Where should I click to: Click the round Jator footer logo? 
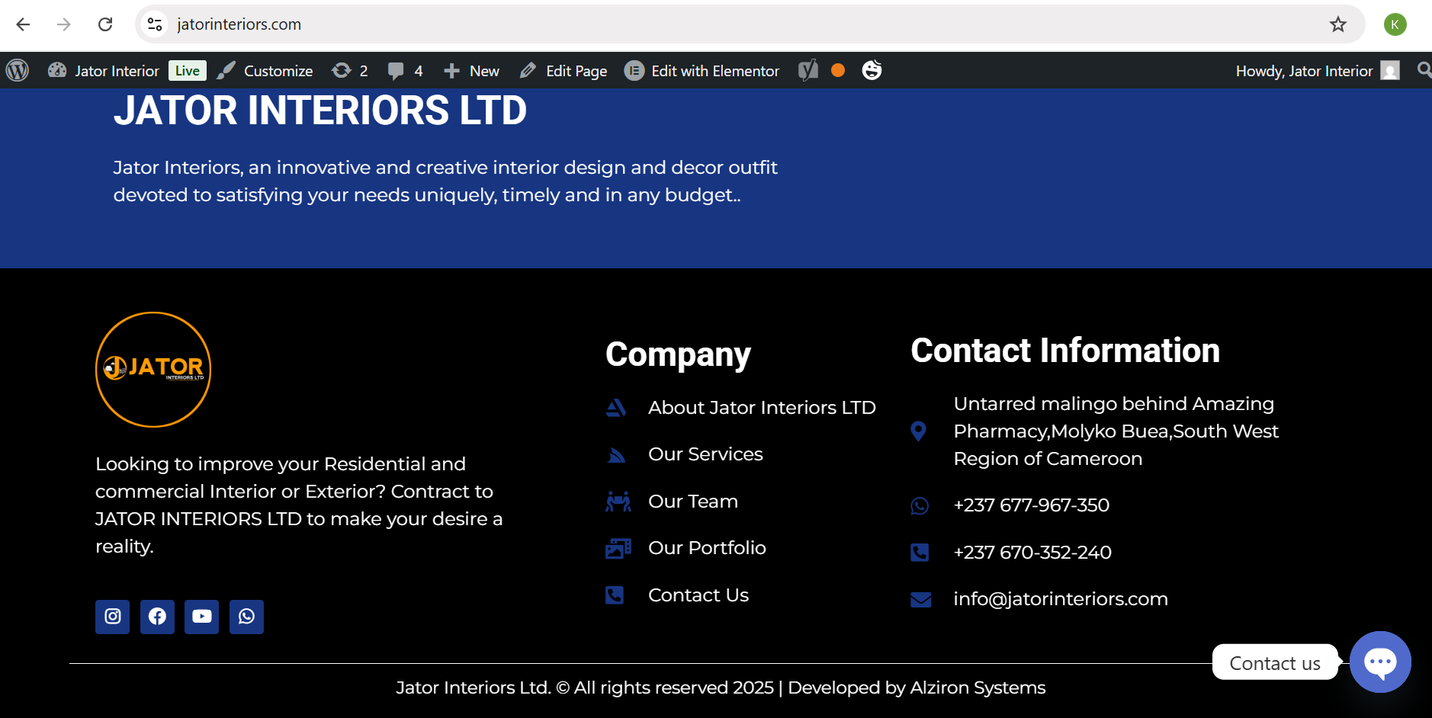click(x=153, y=370)
